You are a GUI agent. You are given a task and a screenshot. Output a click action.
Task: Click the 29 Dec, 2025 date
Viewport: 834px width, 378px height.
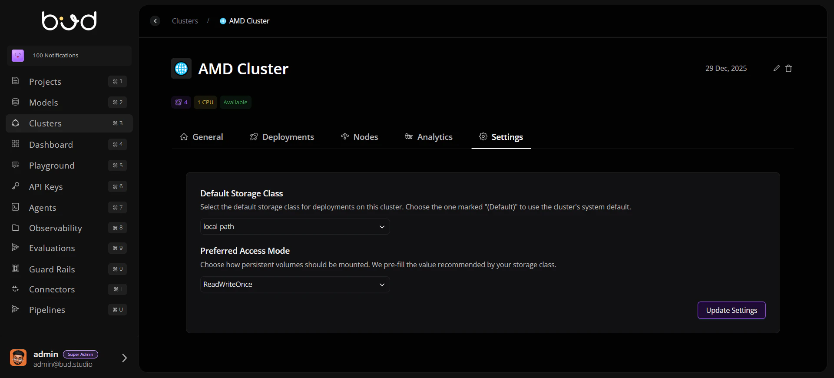(x=726, y=68)
